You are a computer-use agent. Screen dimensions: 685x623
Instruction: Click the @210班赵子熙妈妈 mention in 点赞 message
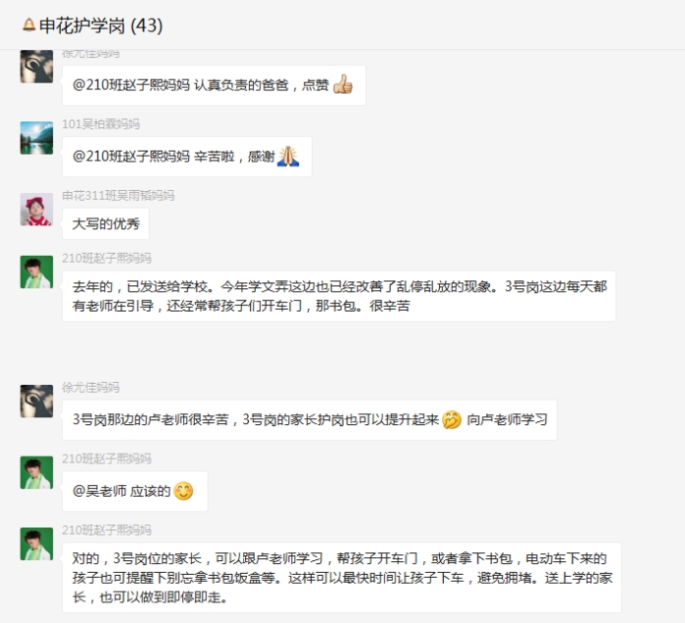(131, 85)
